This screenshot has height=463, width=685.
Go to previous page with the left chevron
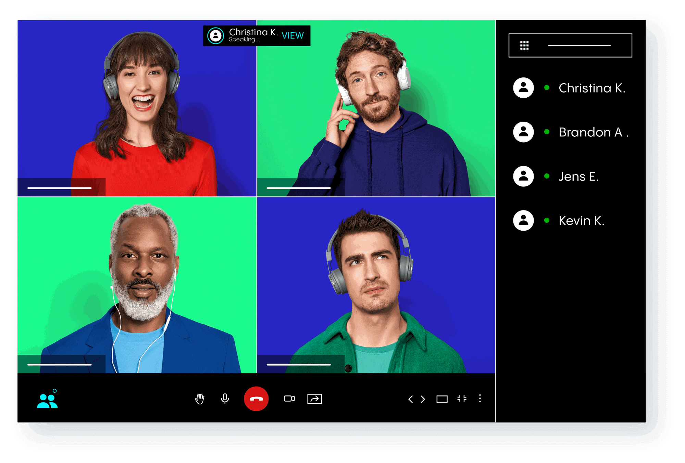(411, 399)
